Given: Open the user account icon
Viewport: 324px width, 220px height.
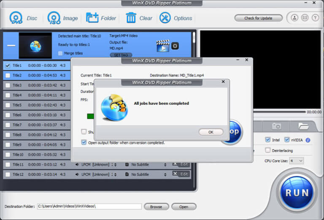Looking at the screenshot, I should [294, 18].
